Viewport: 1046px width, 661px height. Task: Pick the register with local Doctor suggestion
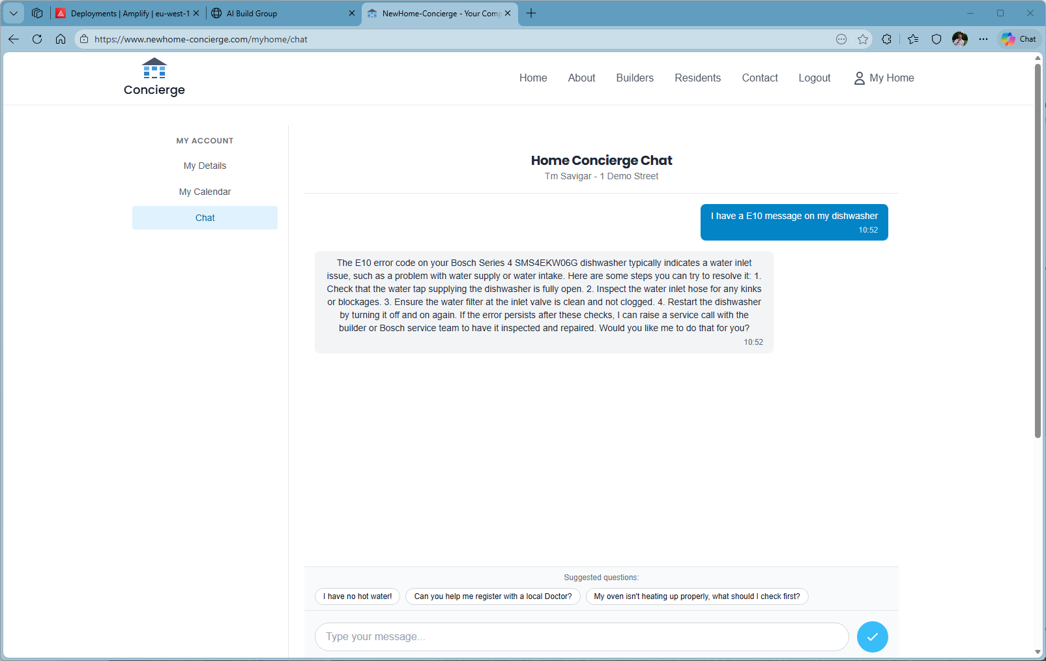tap(493, 596)
